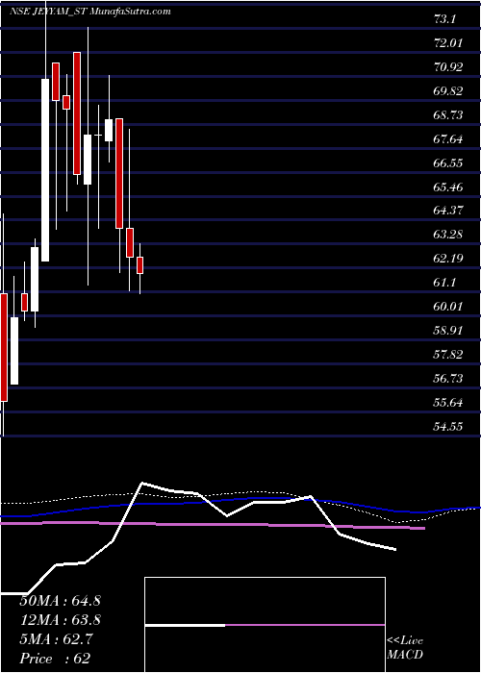The image size is (481, 673).
Task: Click the Price : 62 readout
Action: (x=55, y=659)
